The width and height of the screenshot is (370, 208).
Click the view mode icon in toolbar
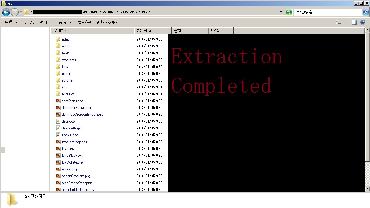point(338,22)
